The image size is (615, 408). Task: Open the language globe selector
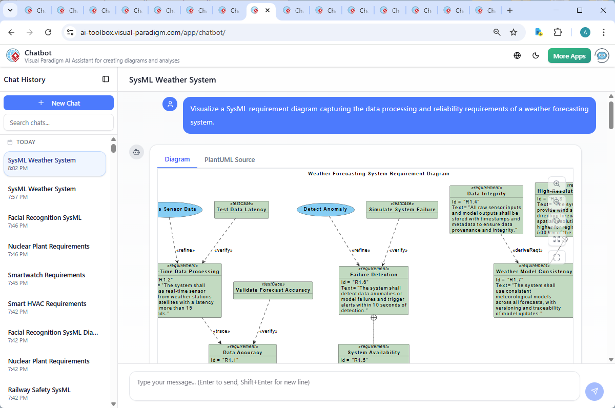[517, 56]
